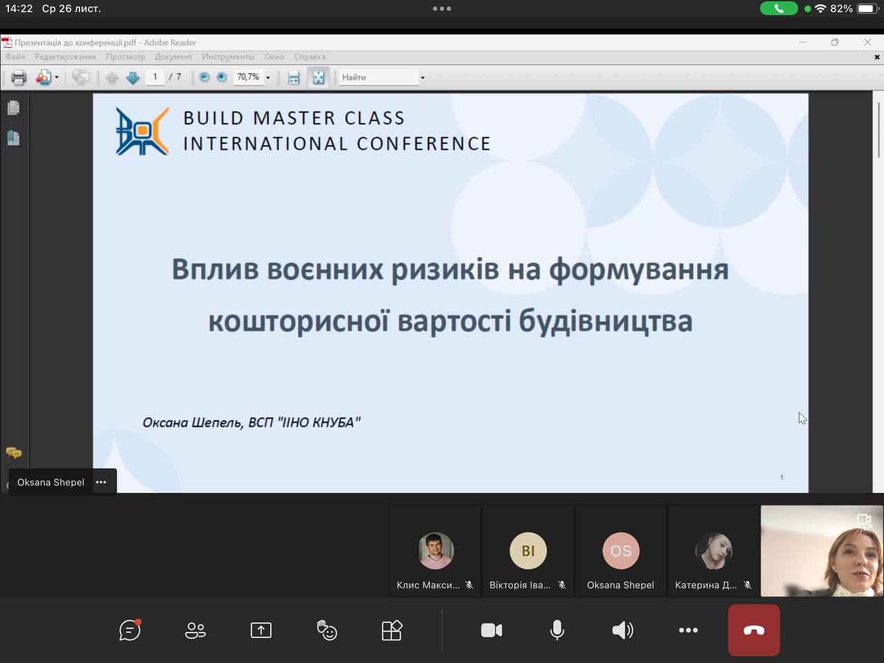Go to next page with down arrow
This screenshot has height=663, width=884.
tap(133, 77)
